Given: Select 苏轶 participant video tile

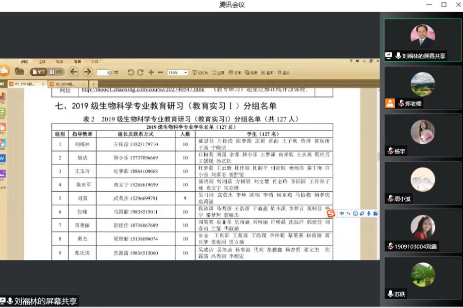Looking at the screenshot, I should tap(423, 278).
